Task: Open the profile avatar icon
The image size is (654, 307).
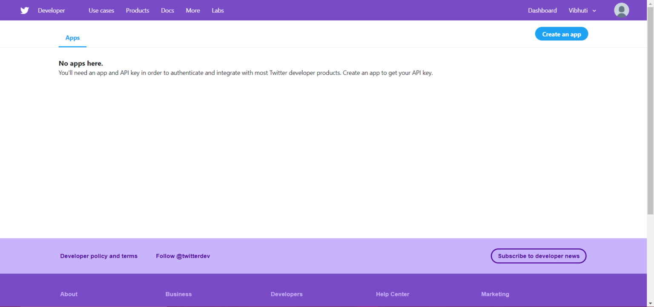Action: 621,10
